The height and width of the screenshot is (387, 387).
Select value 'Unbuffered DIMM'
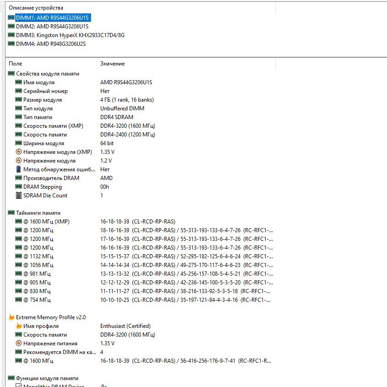click(x=122, y=109)
